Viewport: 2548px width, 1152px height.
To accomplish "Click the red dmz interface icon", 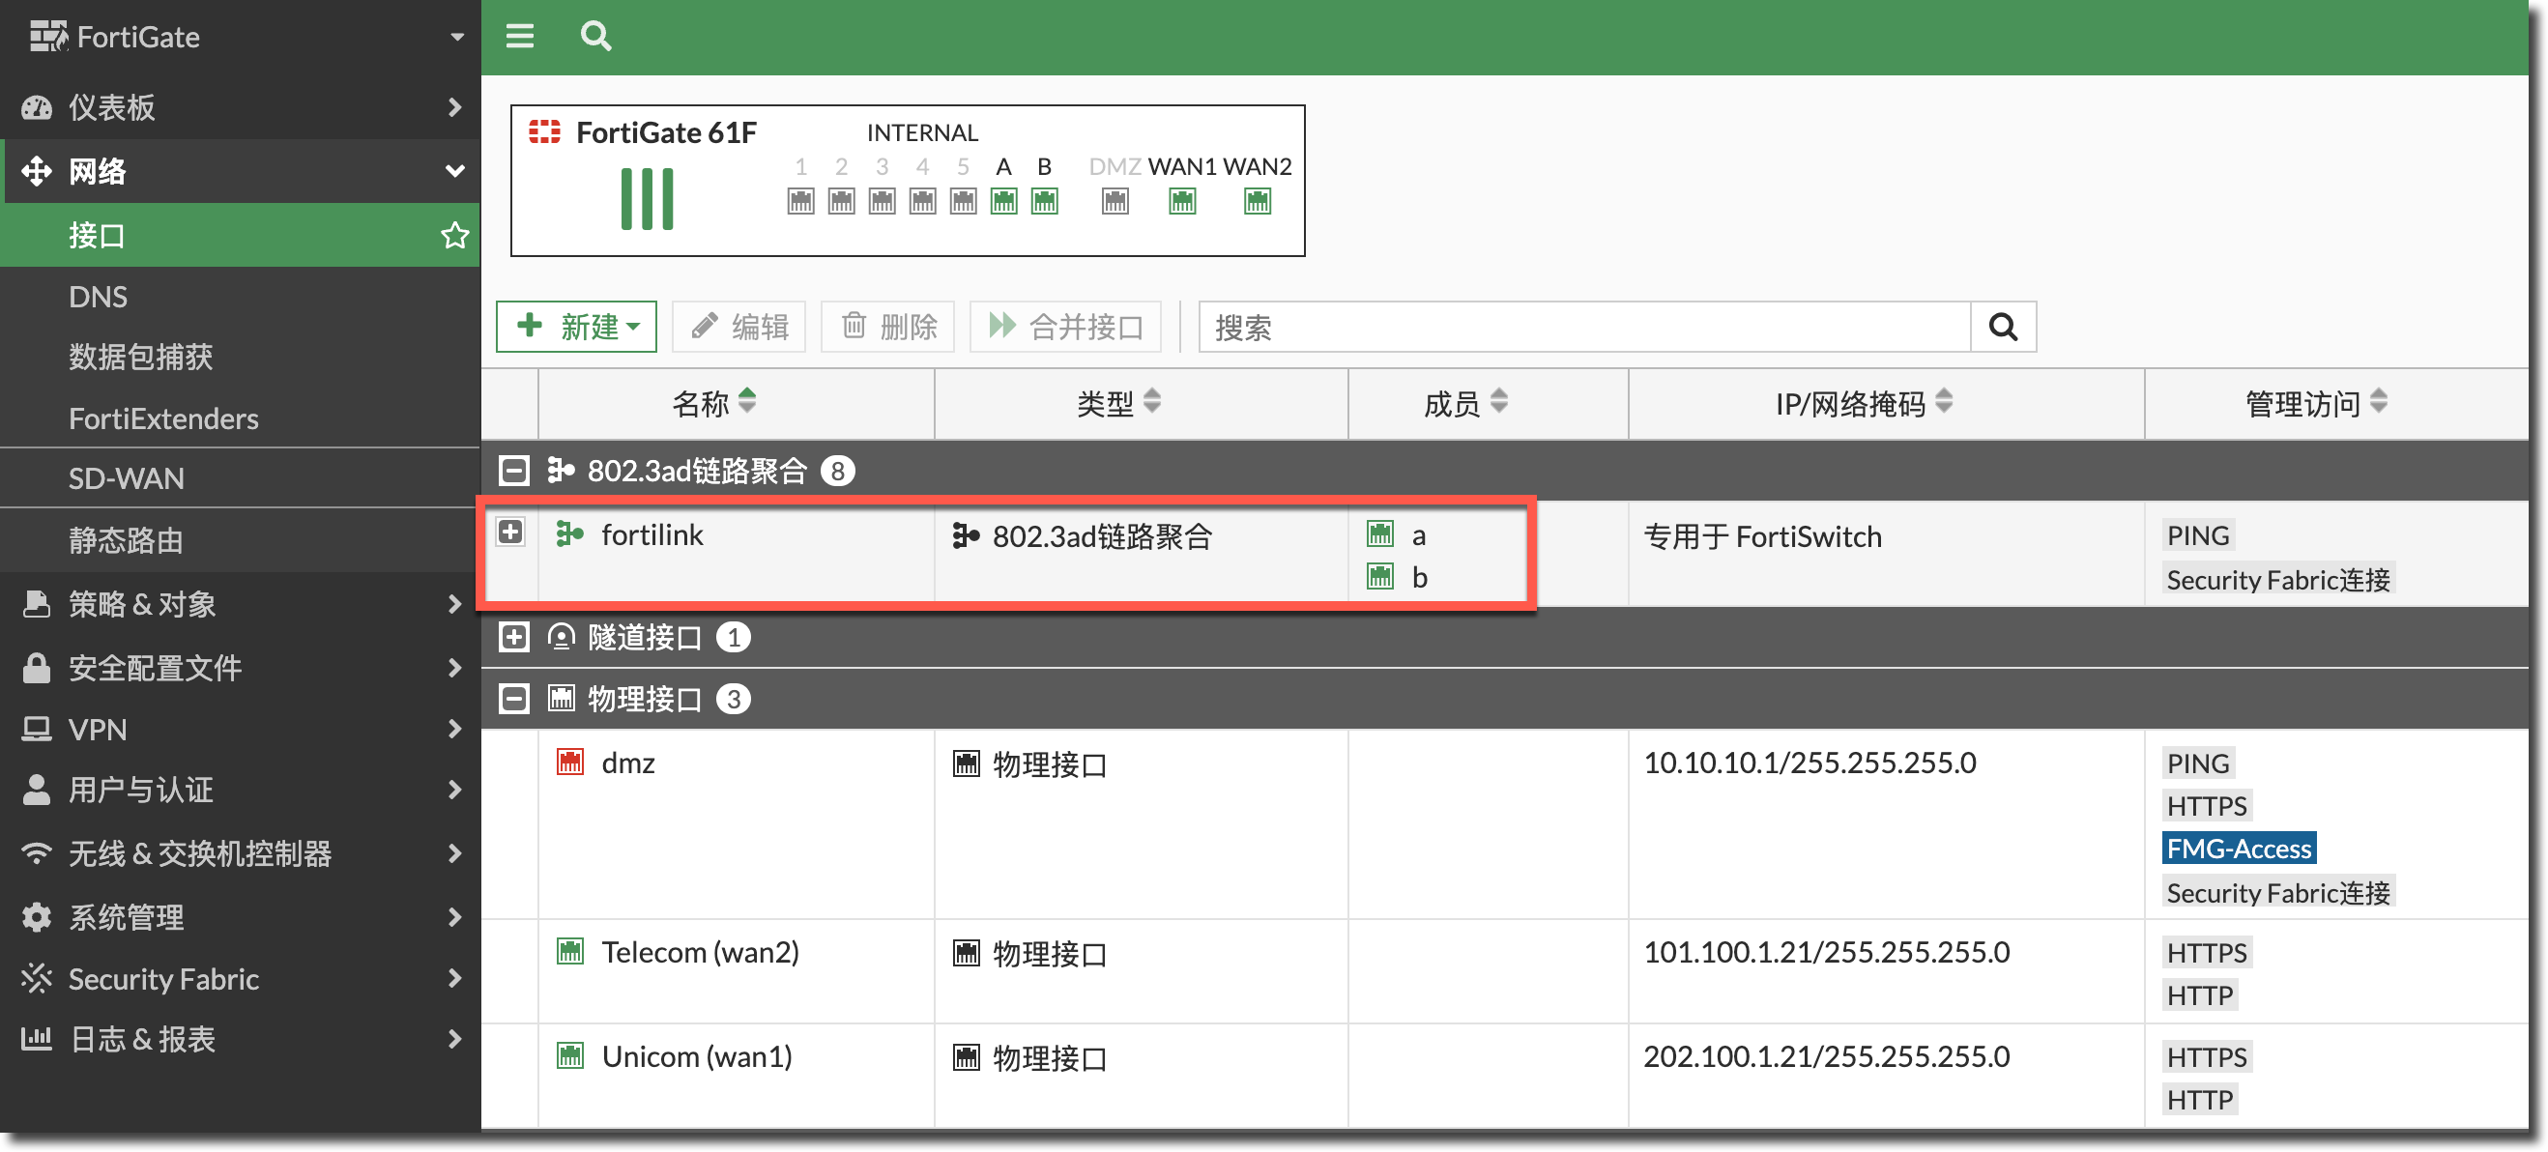I will pos(569,763).
